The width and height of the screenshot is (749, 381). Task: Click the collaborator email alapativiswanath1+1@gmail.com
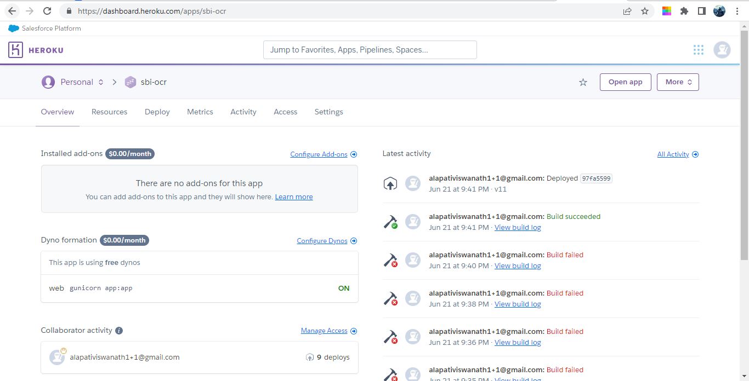pyautogui.click(x=124, y=357)
